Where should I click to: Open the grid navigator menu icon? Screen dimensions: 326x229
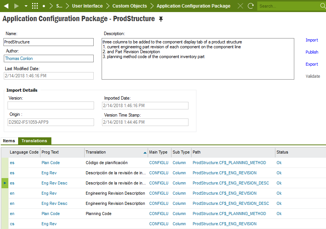point(35,6)
